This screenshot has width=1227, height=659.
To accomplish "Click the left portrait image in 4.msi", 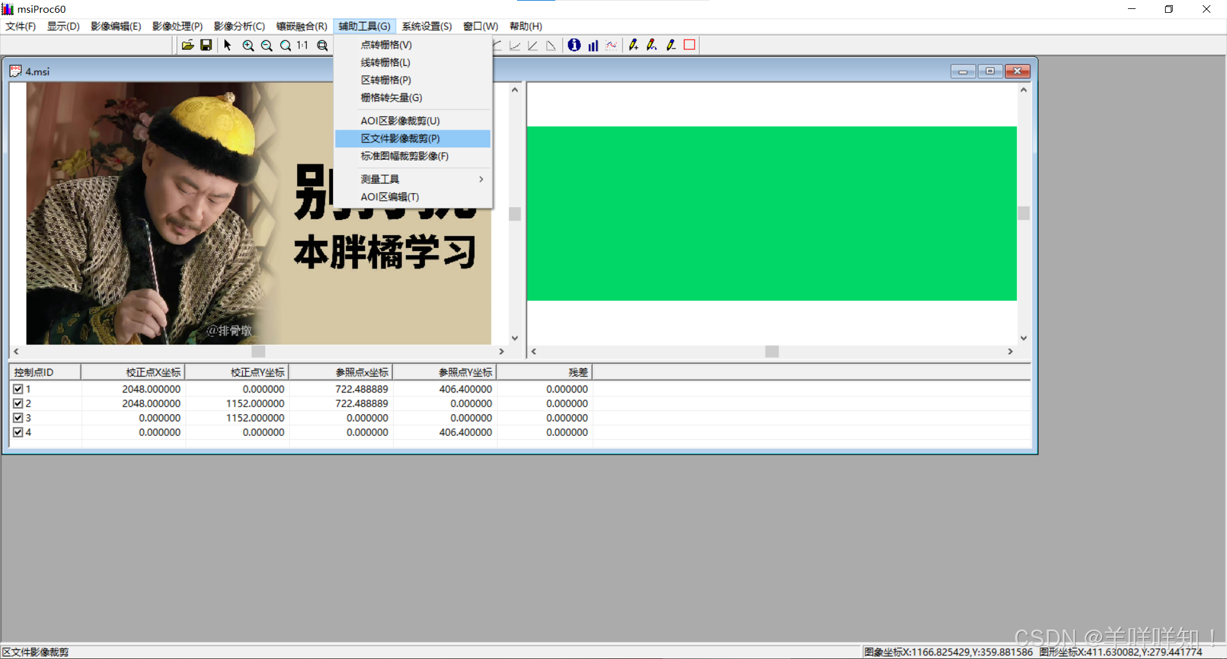I will click(x=259, y=213).
